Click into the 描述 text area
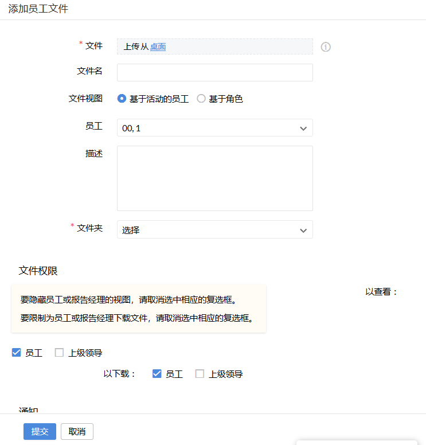The image size is (426, 445). [214, 178]
